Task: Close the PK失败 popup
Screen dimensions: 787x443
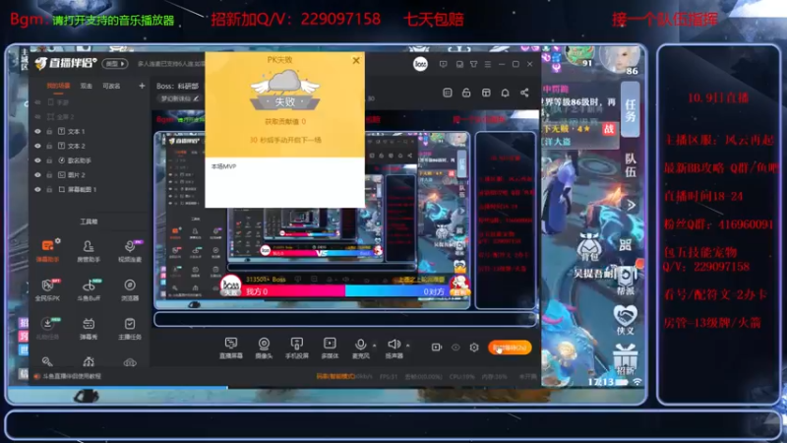Action: coord(356,60)
